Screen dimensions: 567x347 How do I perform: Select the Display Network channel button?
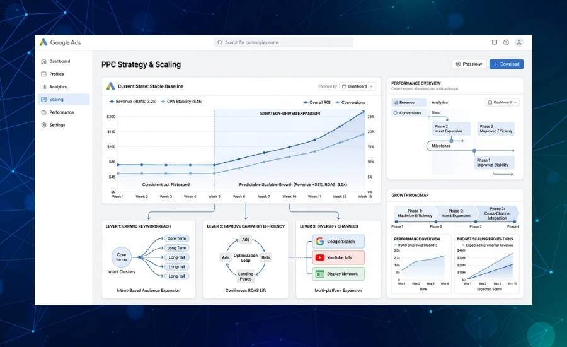[338, 274]
